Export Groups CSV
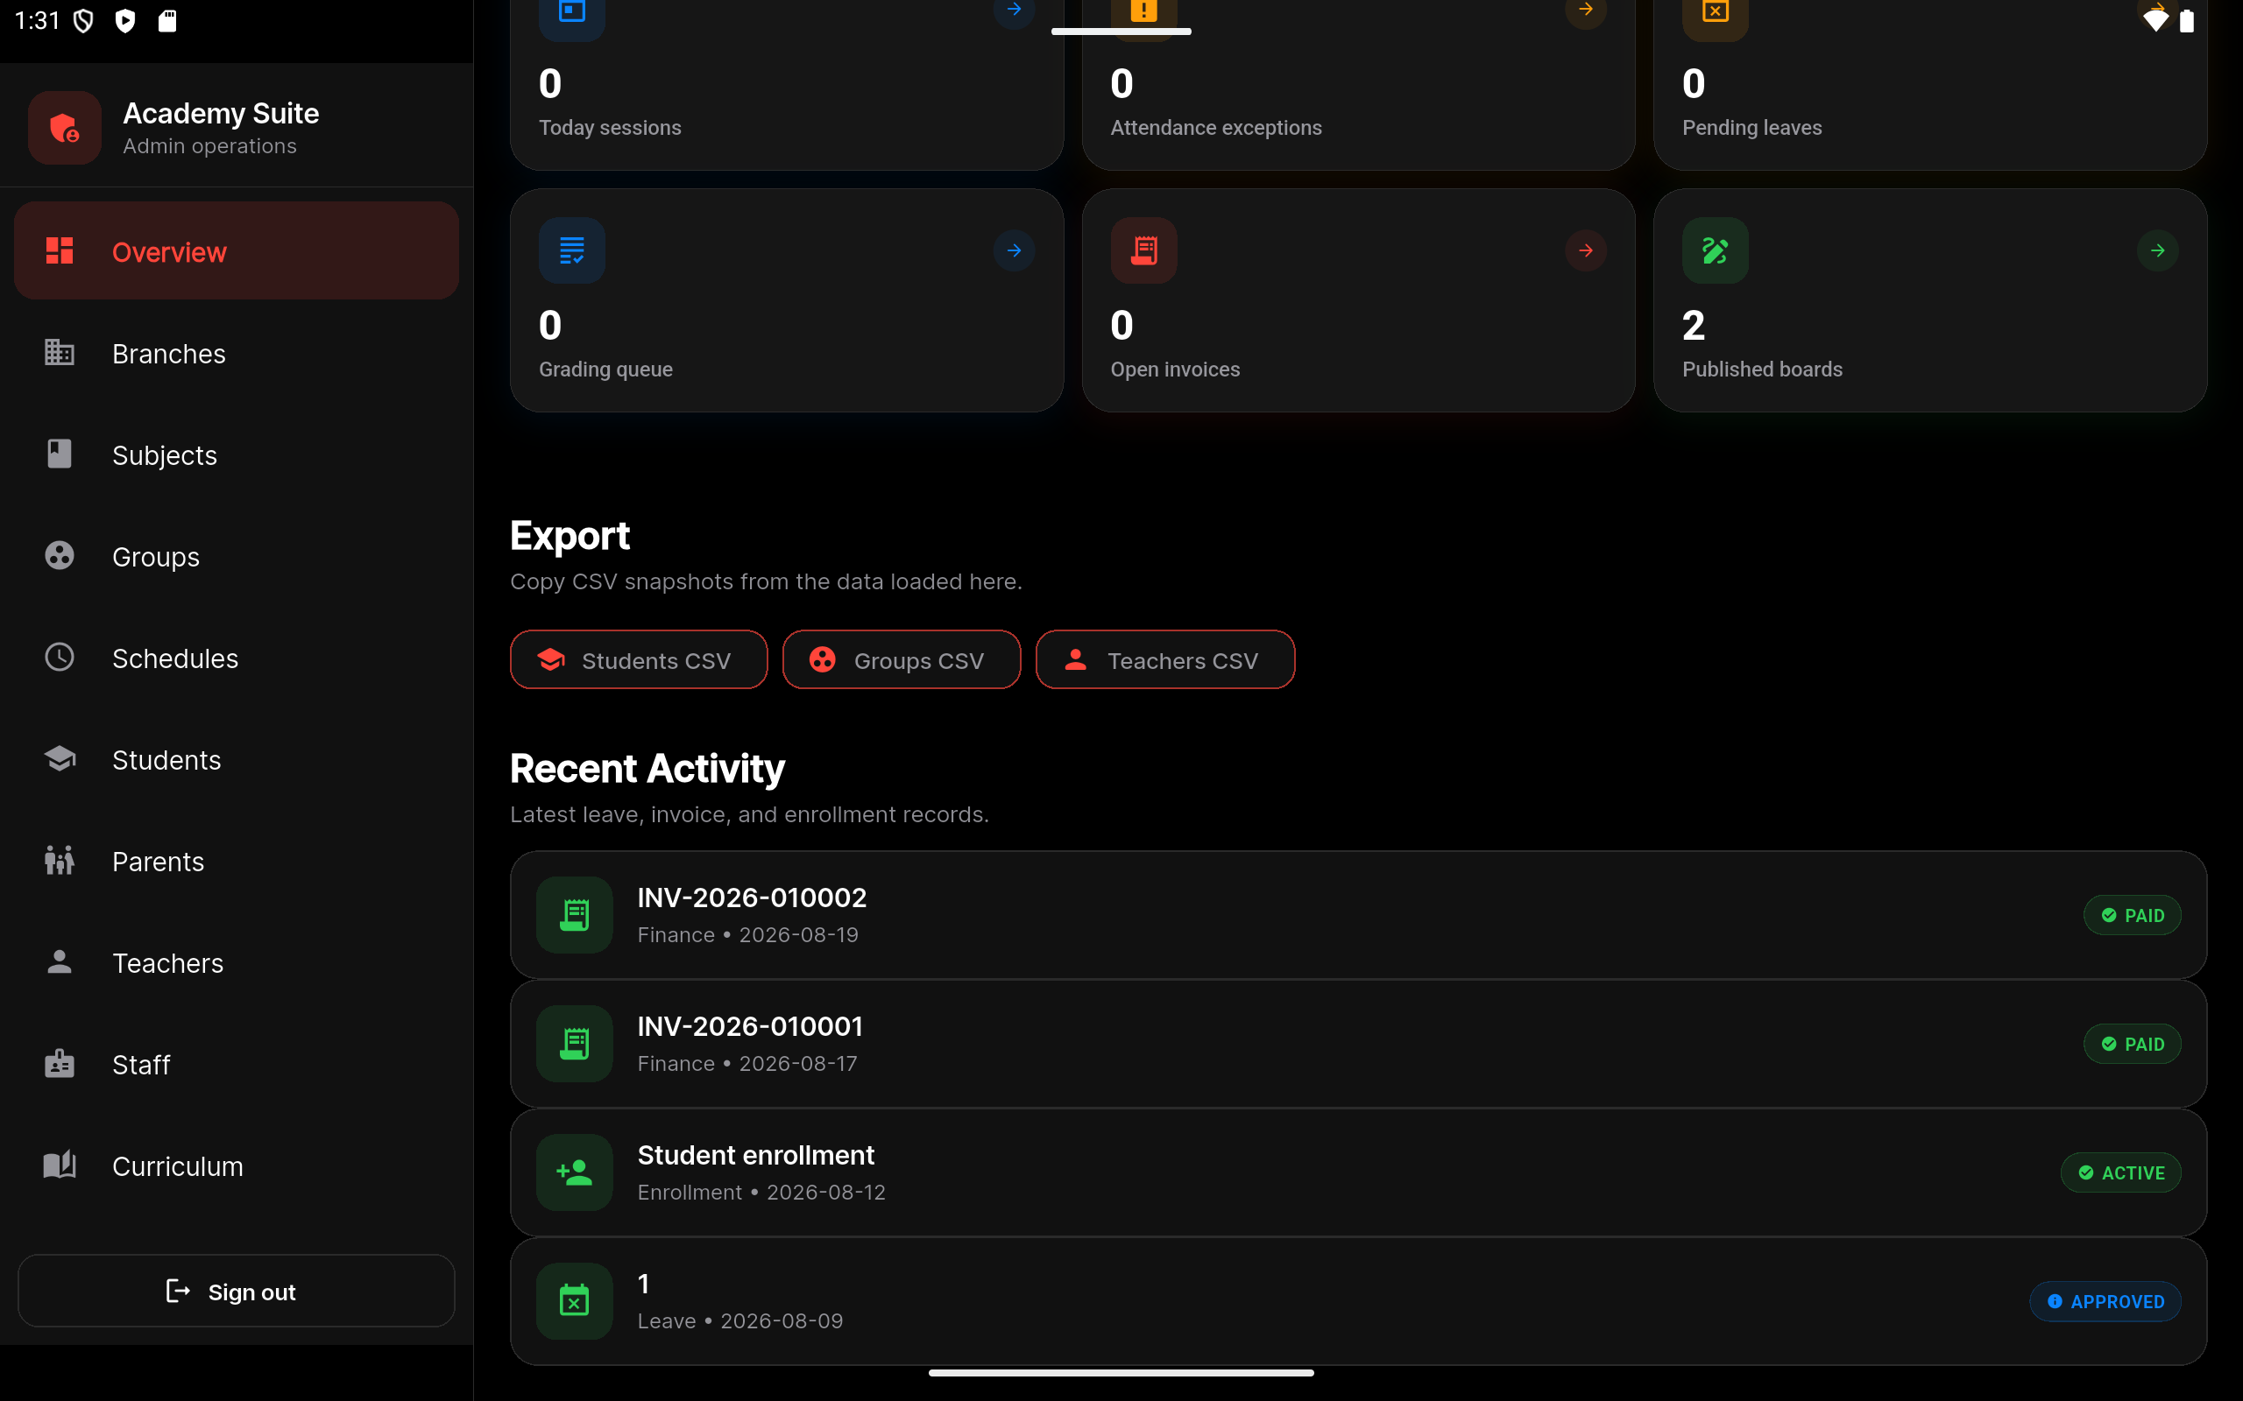2243x1401 pixels. pyautogui.click(x=901, y=659)
